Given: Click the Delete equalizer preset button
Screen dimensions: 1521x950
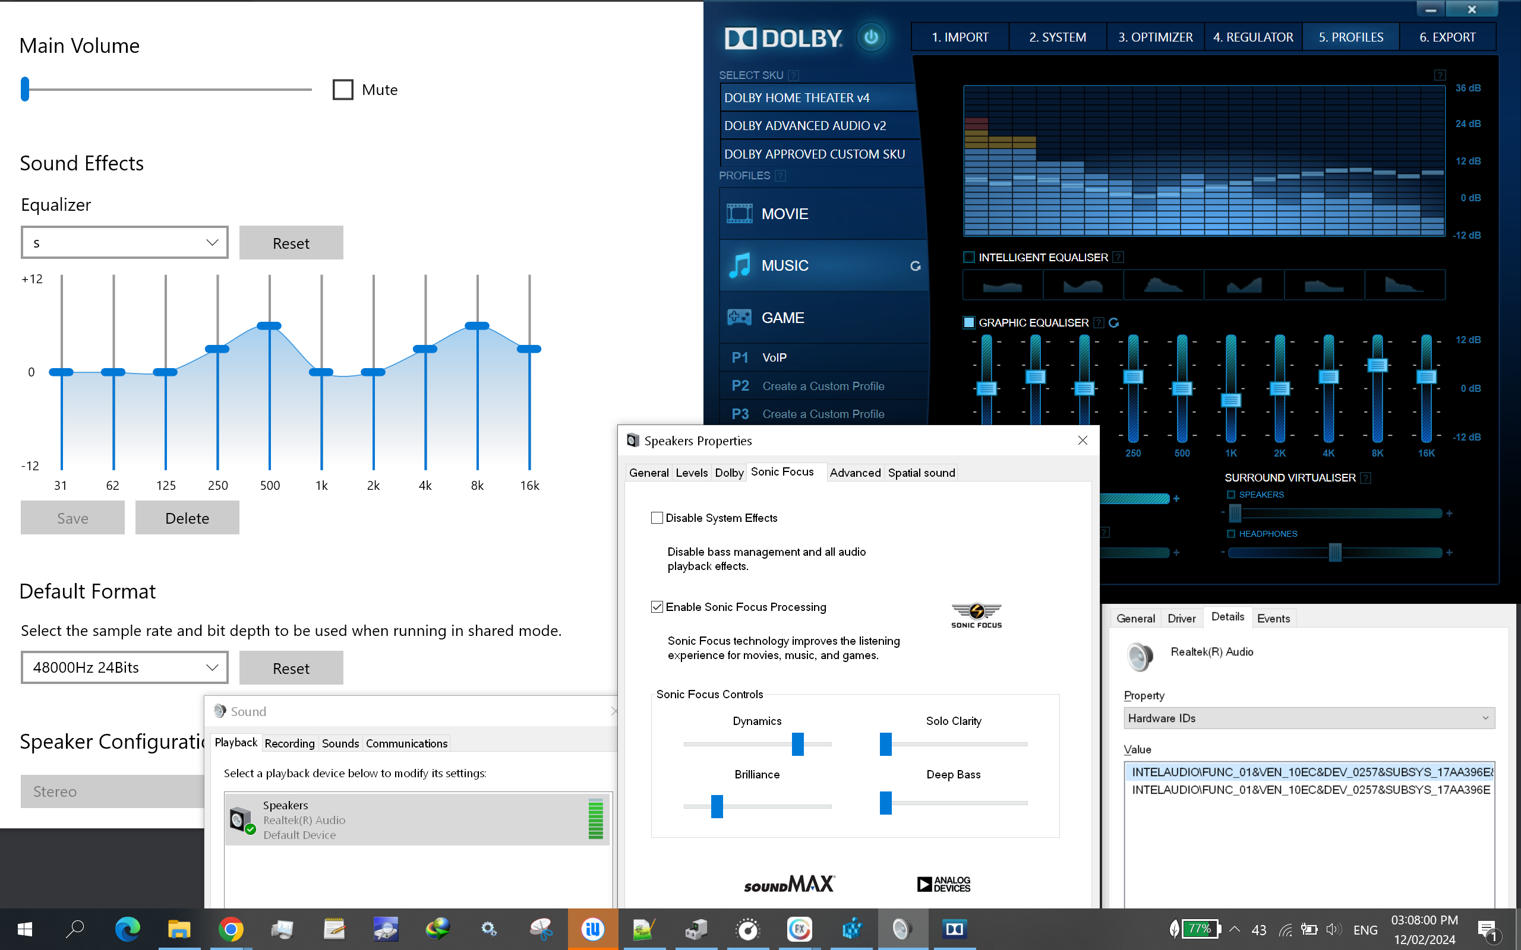Looking at the screenshot, I should [187, 518].
